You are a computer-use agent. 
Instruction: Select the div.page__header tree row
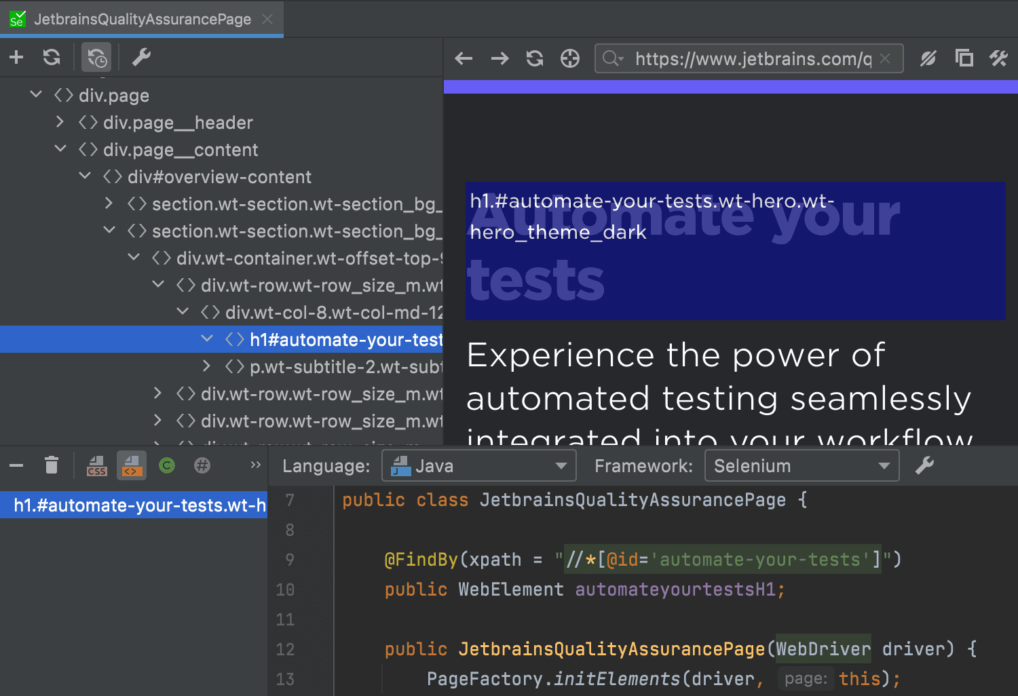click(x=221, y=122)
